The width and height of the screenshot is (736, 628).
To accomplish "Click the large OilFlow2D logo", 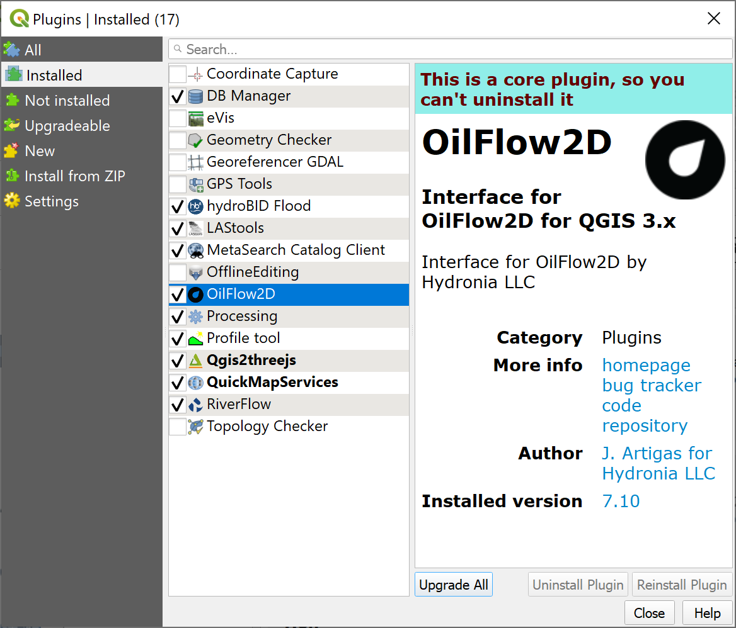I will point(685,160).
